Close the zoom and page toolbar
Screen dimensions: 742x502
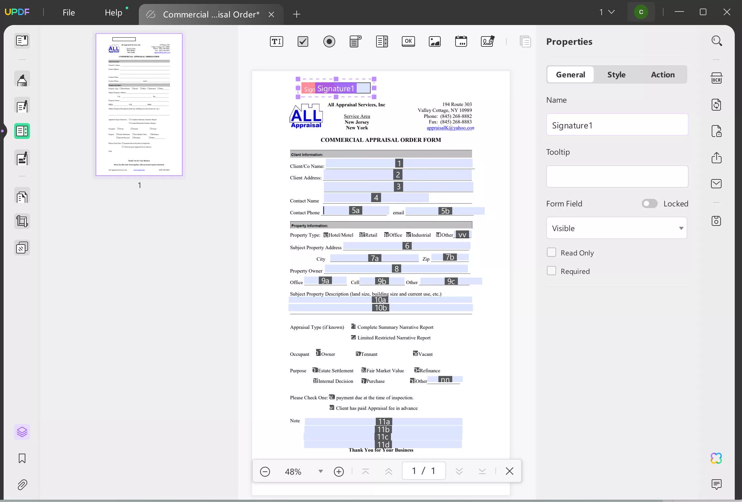click(509, 471)
